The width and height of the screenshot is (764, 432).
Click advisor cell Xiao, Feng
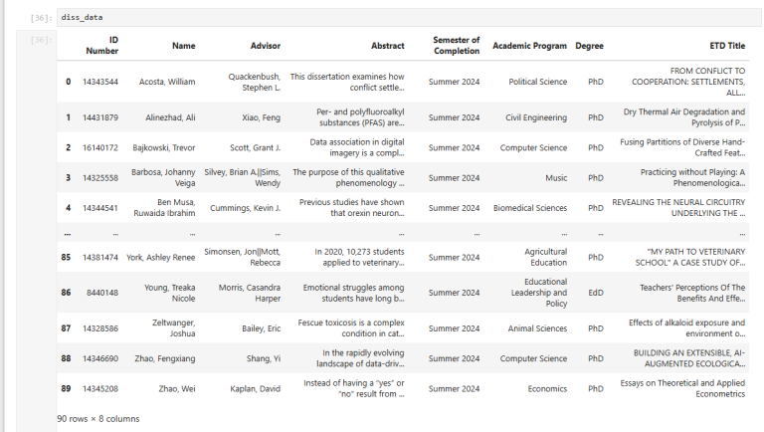point(261,117)
